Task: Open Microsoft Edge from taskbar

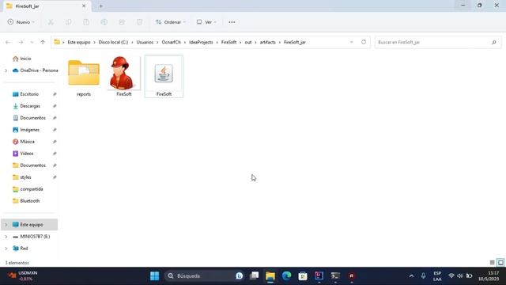Action: [x=286, y=276]
